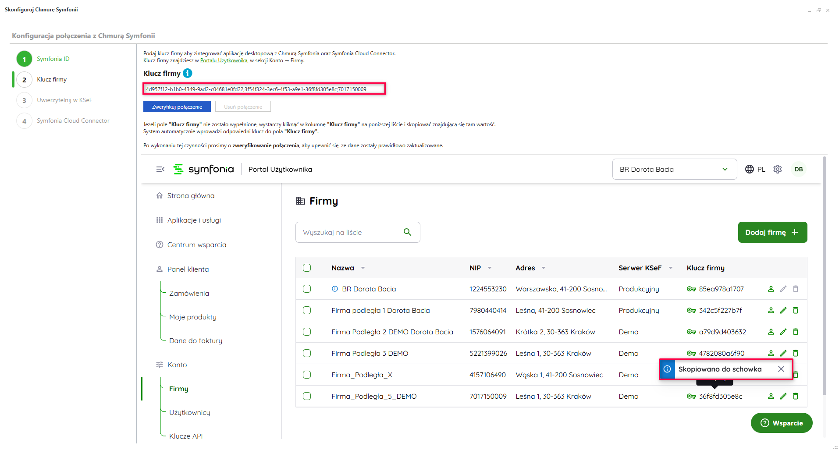The width and height of the screenshot is (839, 450).
Task: Edit Firma podległa 1 Dorota Bacia pencil icon
Action: coord(783,311)
